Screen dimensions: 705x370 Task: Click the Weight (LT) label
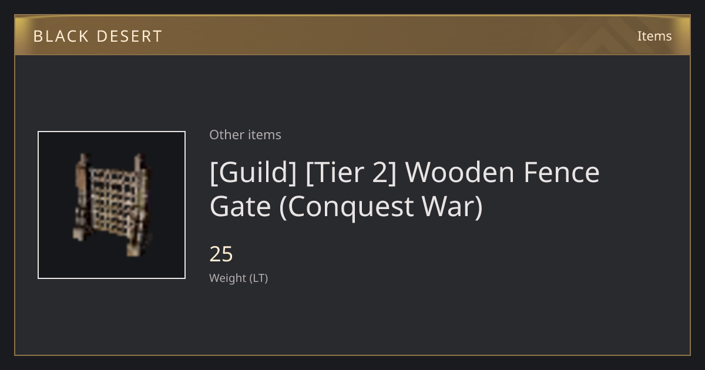coord(239,278)
